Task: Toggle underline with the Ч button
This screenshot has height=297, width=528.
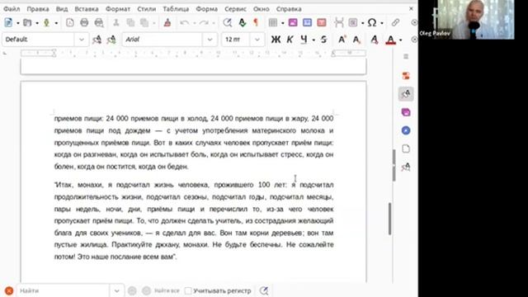Action: coord(304,40)
